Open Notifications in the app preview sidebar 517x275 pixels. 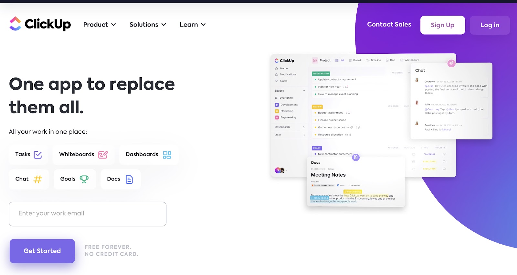[286, 74]
